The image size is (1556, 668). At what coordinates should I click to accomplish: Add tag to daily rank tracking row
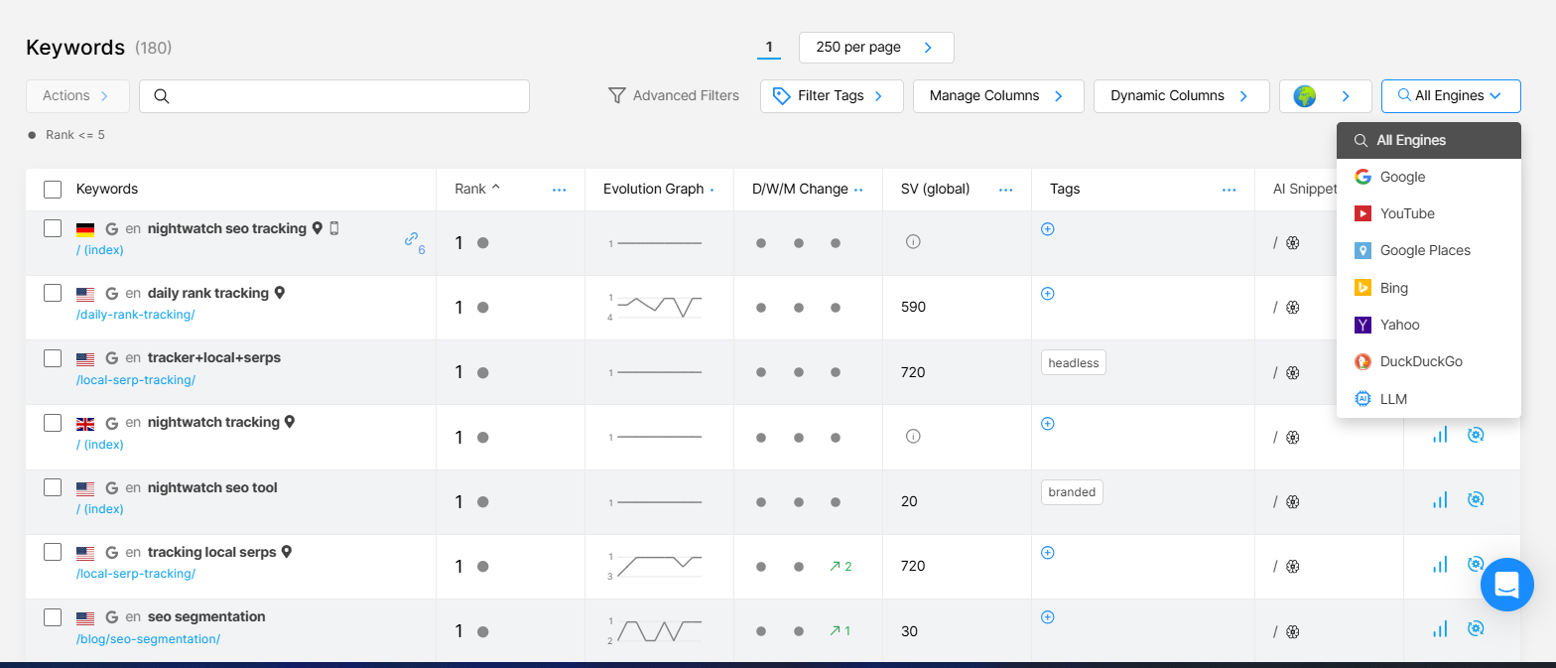(x=1047, y=293)
